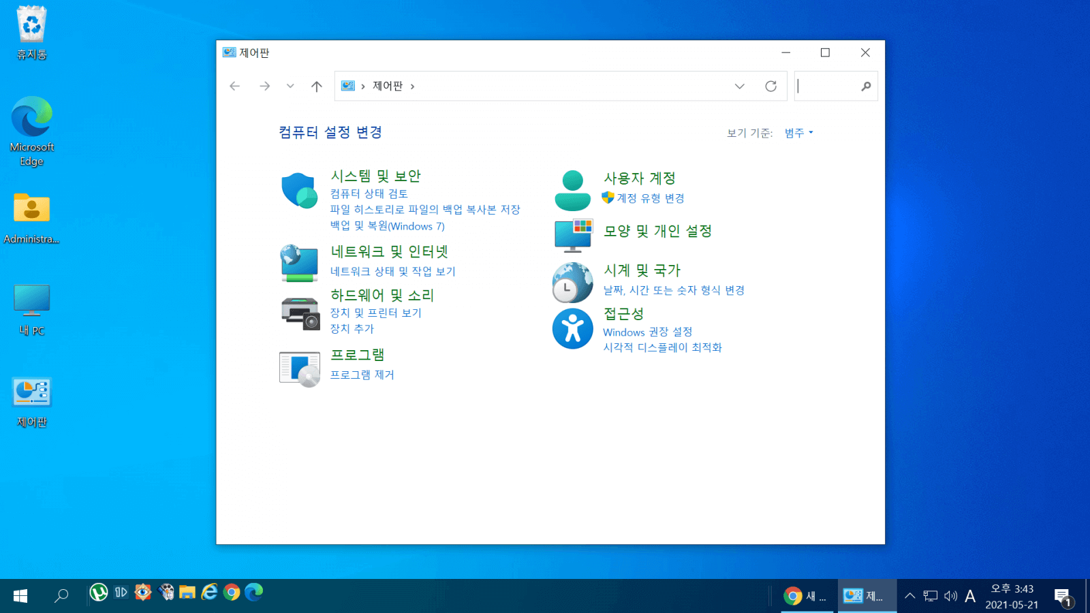Open 백업 및 복원(Windows 7) link

click(x=388, y=226)
